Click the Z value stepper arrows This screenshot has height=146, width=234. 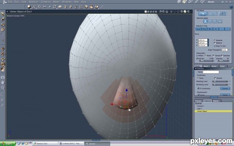(208, 45)
